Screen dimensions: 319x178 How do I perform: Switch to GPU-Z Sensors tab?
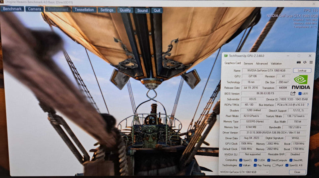(248, 64)
